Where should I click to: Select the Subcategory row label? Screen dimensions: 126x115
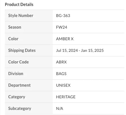coord(20,108)
